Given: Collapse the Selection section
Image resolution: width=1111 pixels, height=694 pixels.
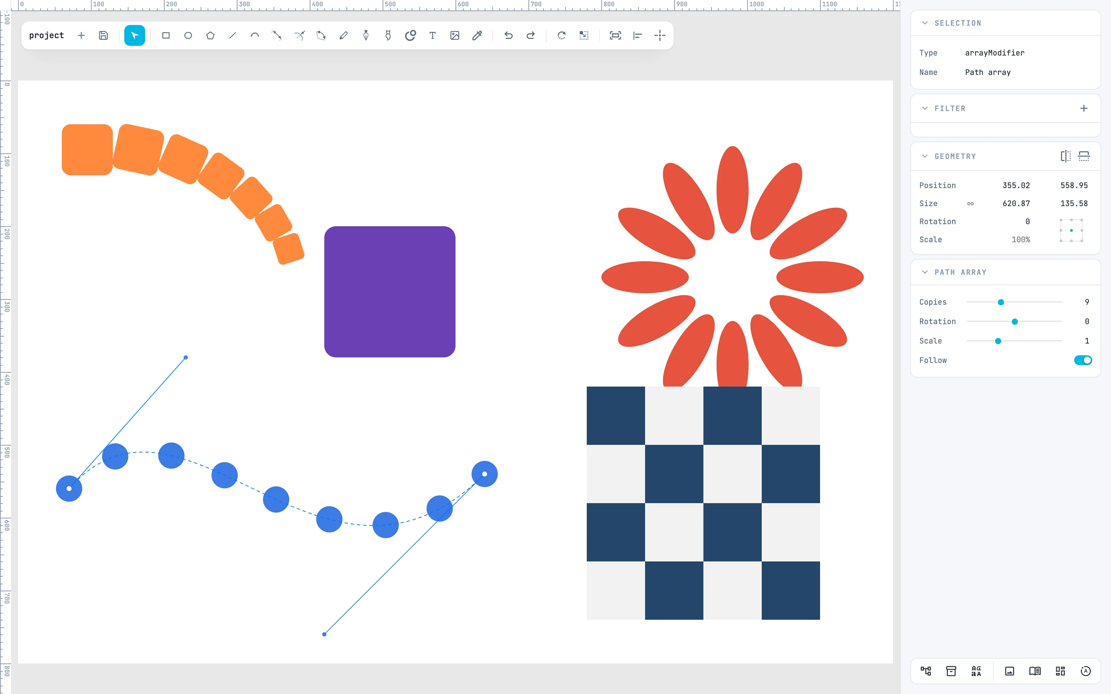Looking at the screenshot, I should pyautogui.click(x=925, y=23).
